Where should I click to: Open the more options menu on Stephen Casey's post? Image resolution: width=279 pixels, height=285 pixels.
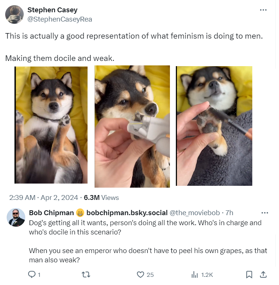[263, 10]
